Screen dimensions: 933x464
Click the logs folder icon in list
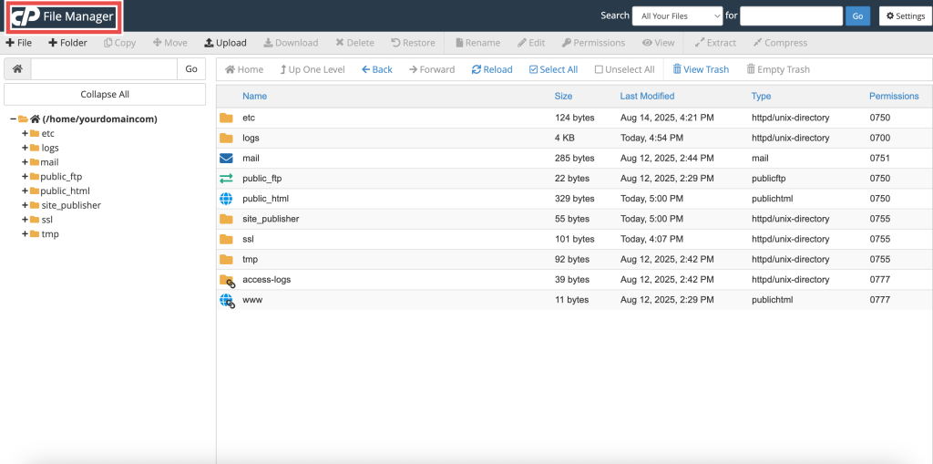click(x=226, y=139)
